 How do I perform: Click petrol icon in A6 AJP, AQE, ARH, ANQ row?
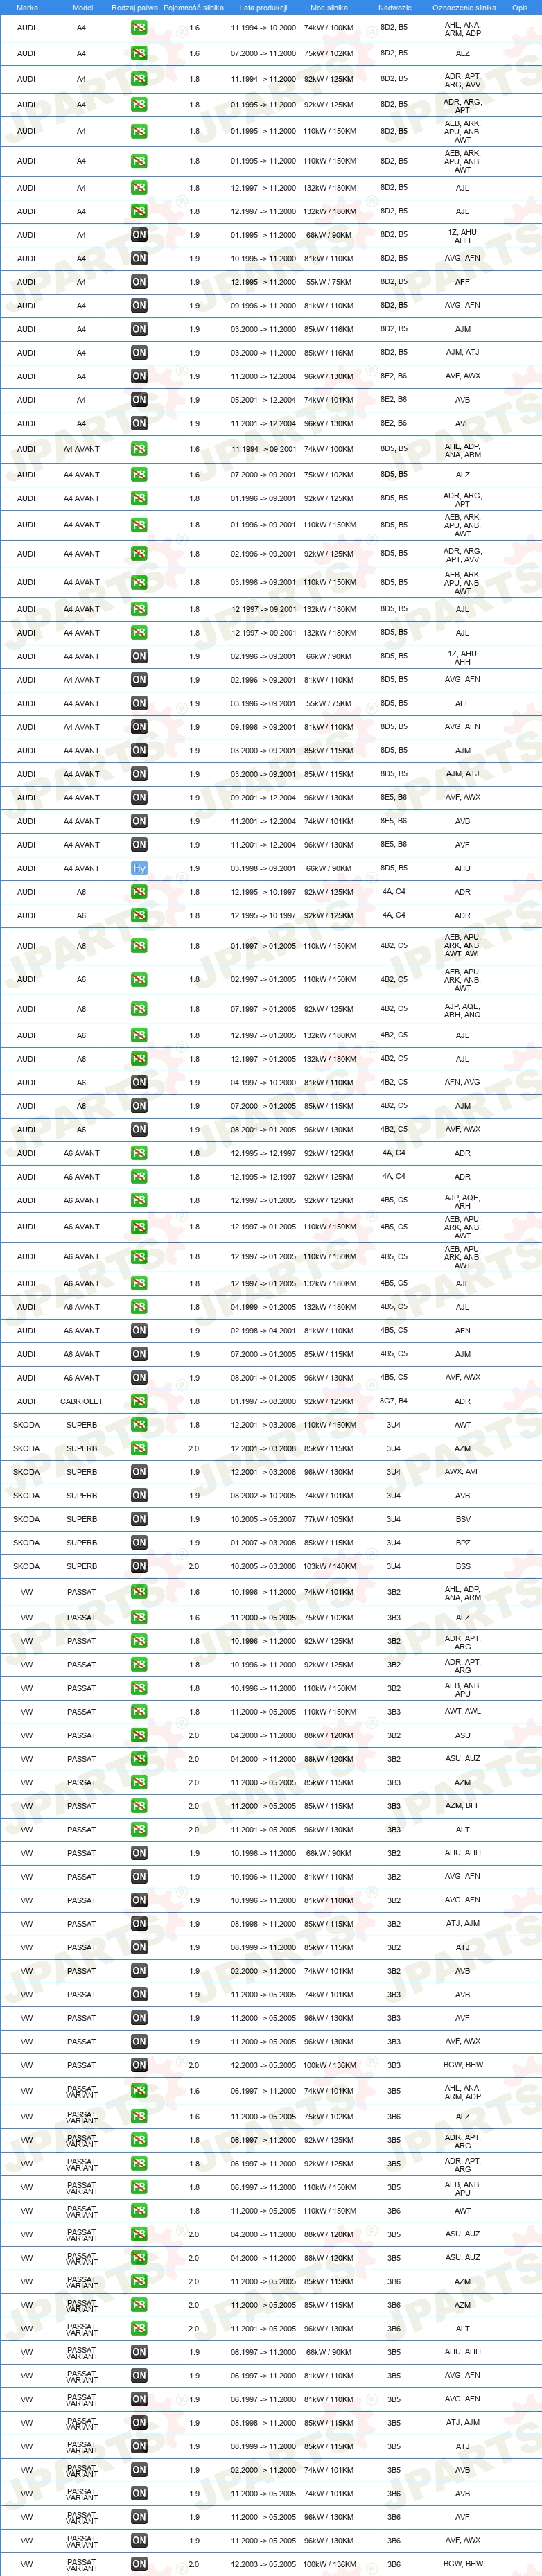point(139,1009)
